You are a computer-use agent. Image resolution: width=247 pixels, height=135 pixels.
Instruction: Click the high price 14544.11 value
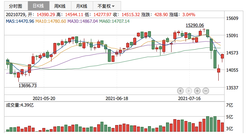point(74,15)
